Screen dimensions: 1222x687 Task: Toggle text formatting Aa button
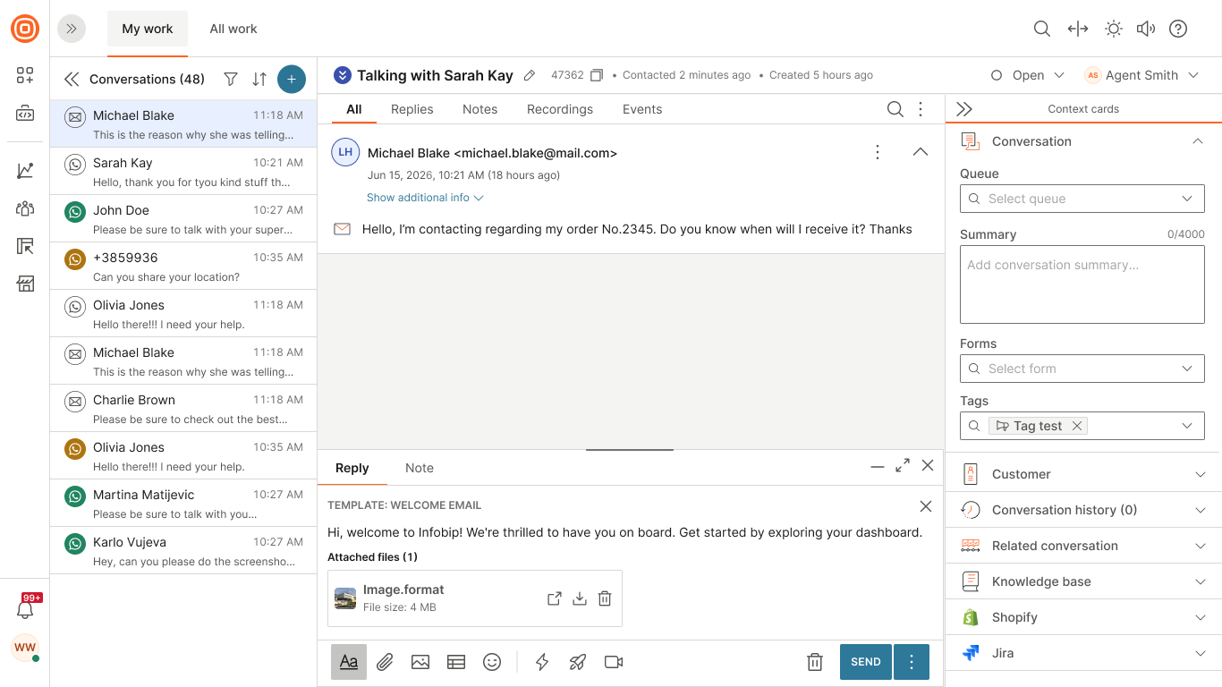coord(349,662)
